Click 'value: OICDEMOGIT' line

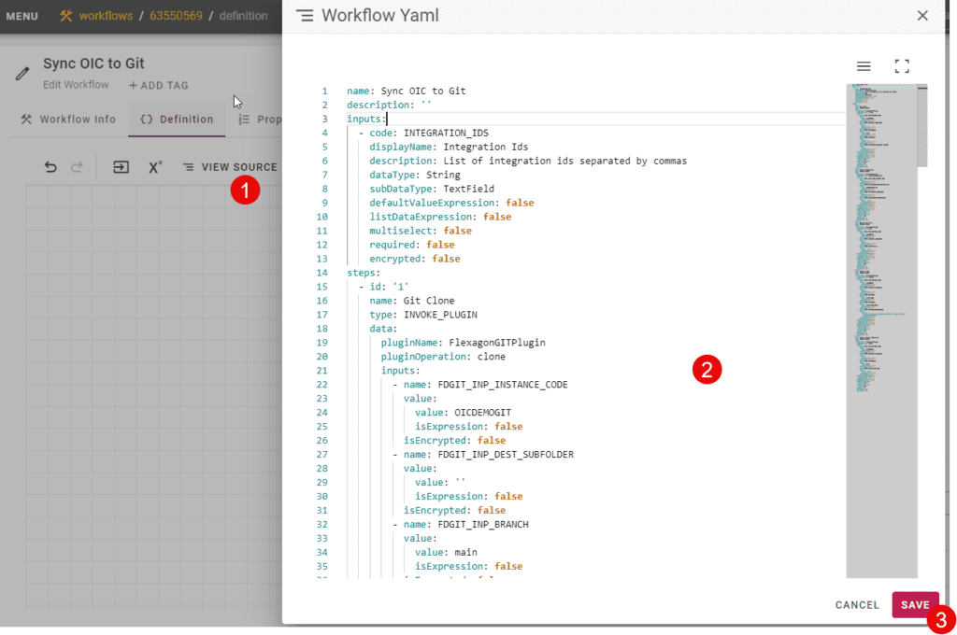[x=463, y=413]
